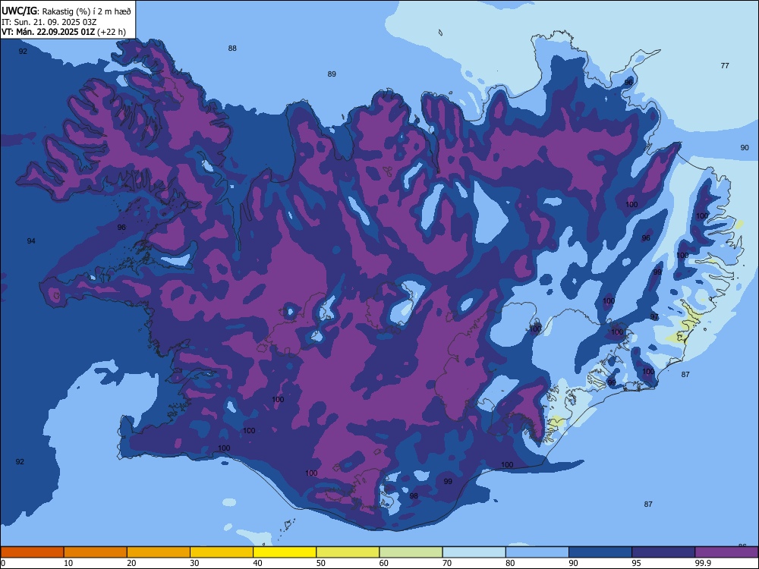
Task: Click the map value label '94'
Action: [31, 241]
